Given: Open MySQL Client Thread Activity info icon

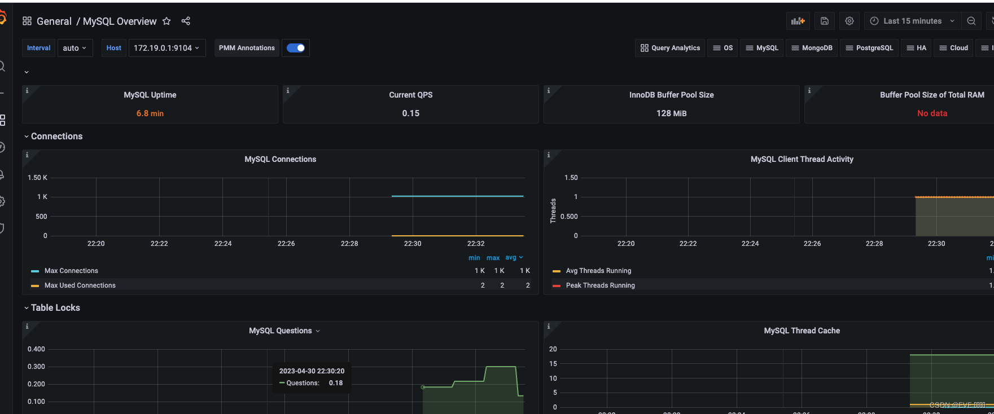Looking at the screenshot, I should [549, 155].
